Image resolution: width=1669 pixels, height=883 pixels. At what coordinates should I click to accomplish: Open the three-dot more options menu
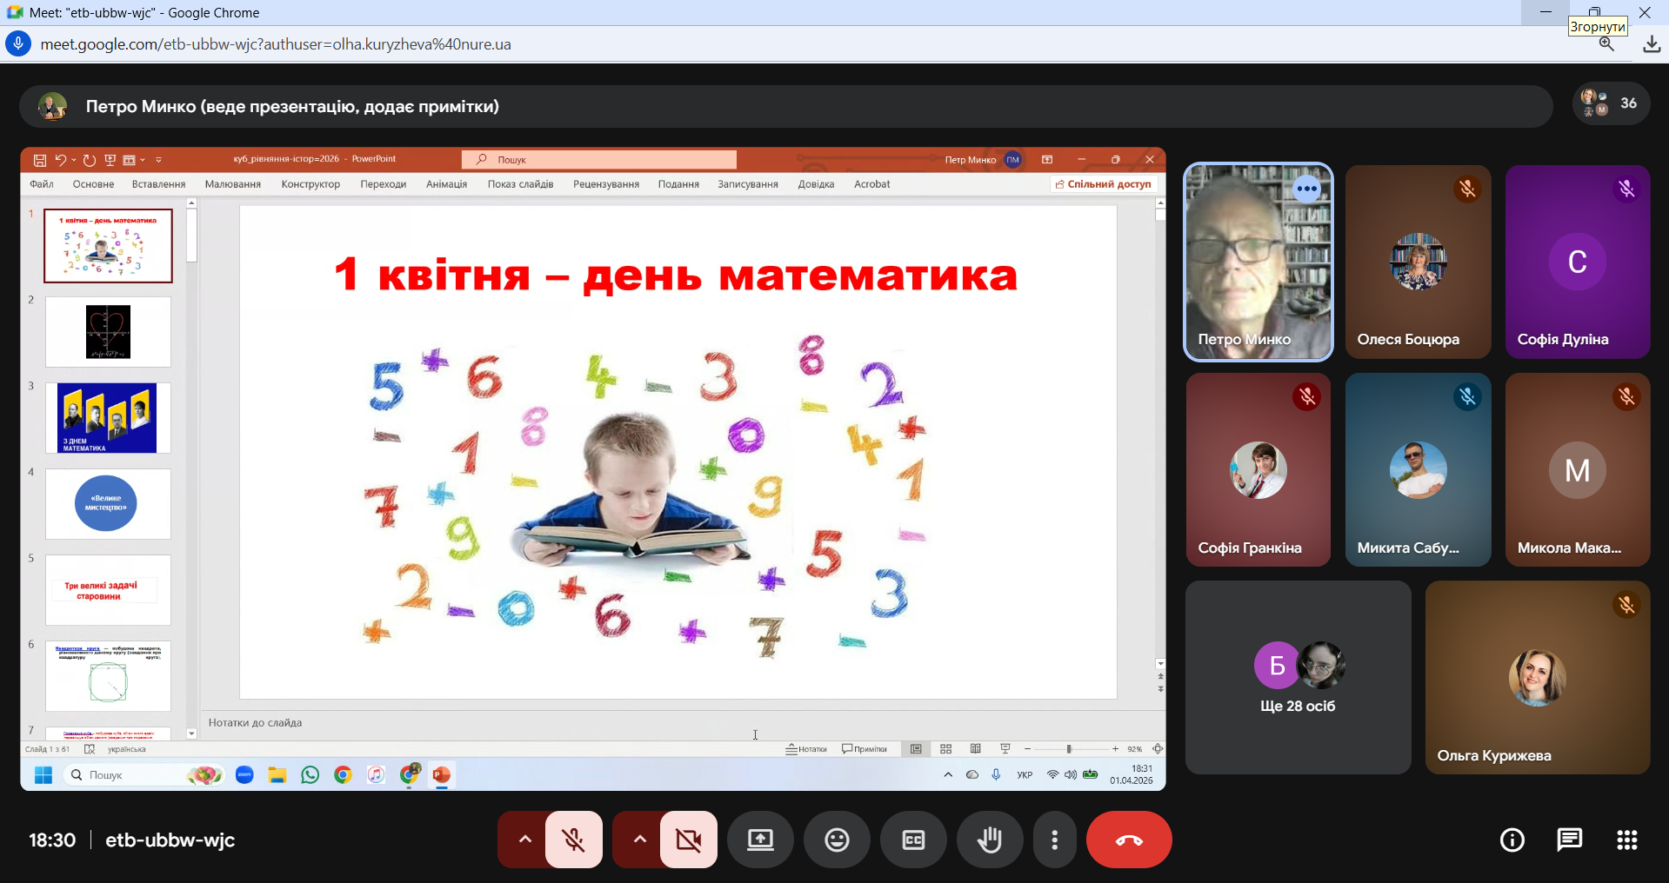pos(1054,840)
